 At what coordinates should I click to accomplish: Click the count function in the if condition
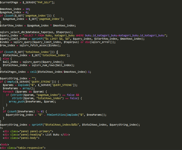[x=13, y=111]
